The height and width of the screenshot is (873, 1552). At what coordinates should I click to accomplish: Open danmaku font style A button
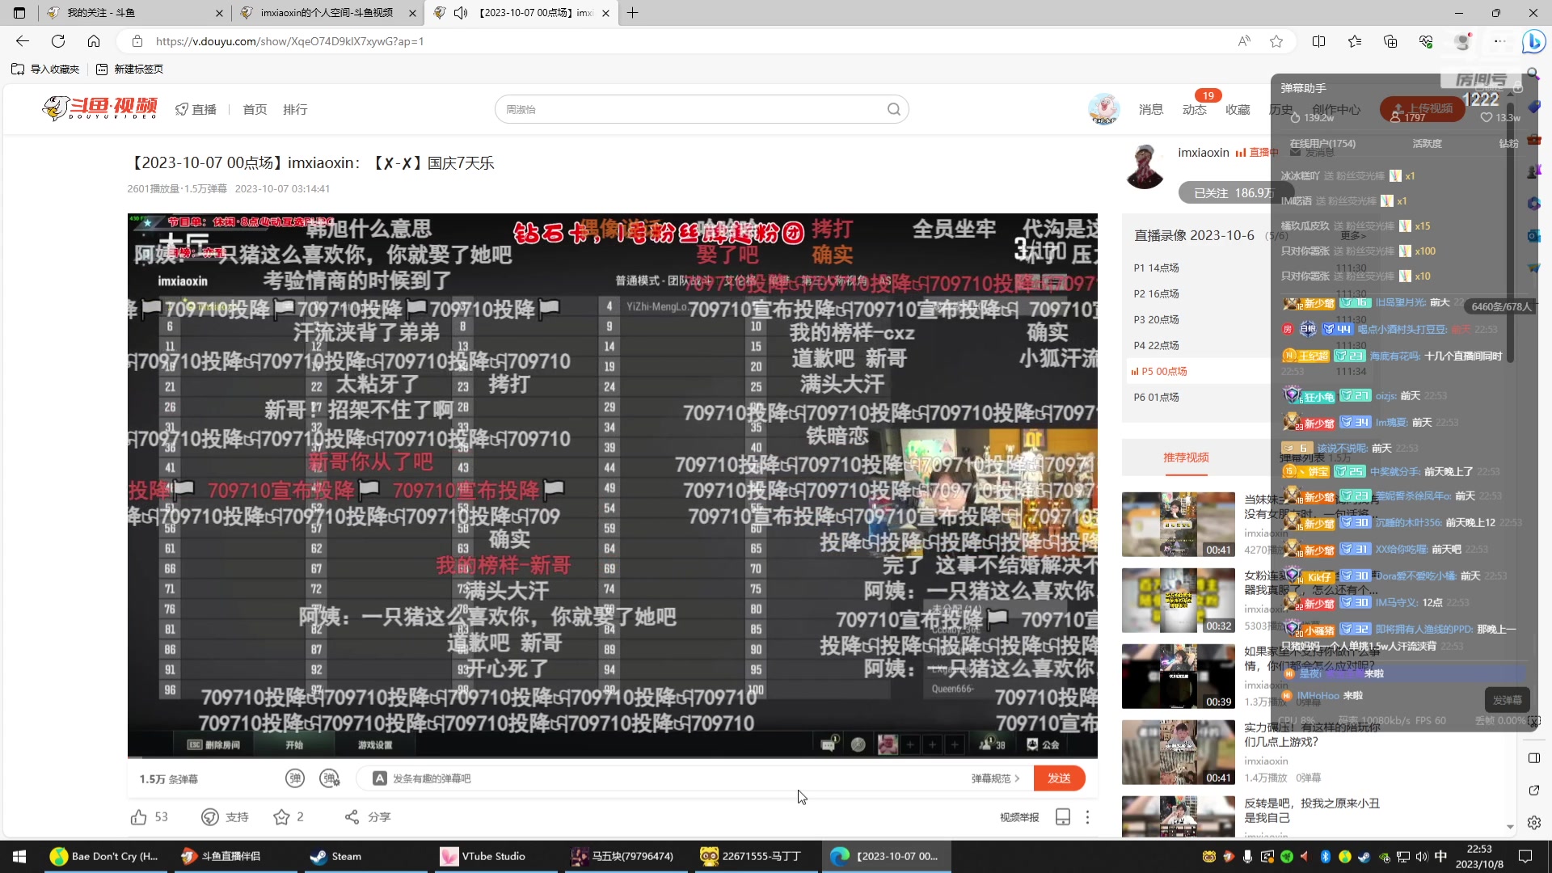click(379, 778)
